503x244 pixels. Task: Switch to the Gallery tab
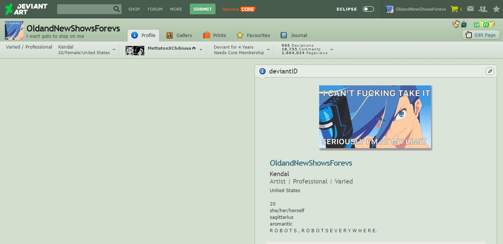[x=179, y=35]
